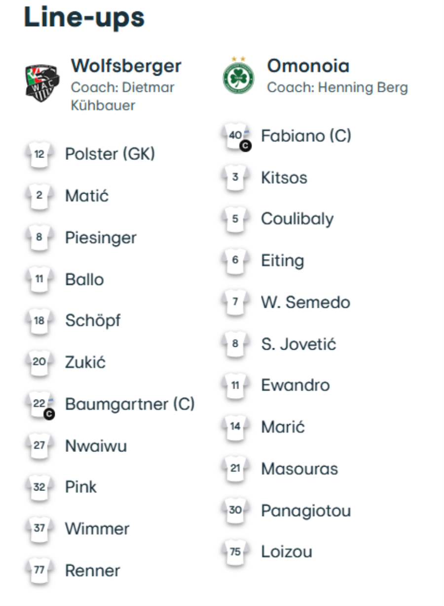
Task: Click player name Nwaiwu
Action: 96,446
